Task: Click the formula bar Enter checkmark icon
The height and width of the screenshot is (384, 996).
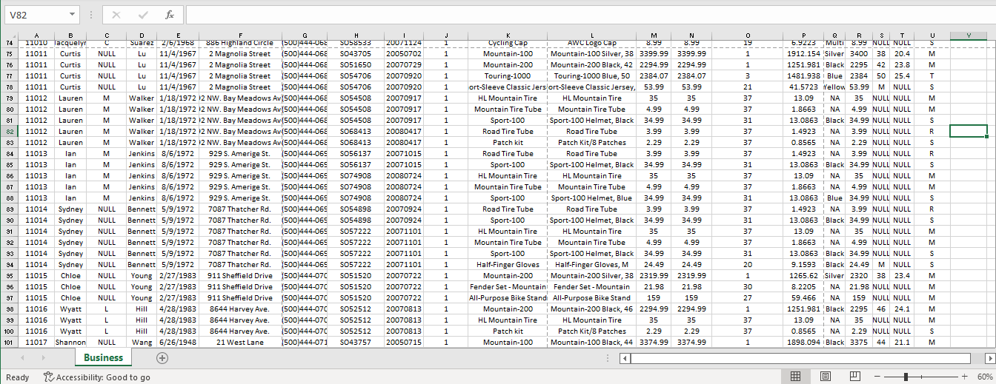Action: coord(143,15)
